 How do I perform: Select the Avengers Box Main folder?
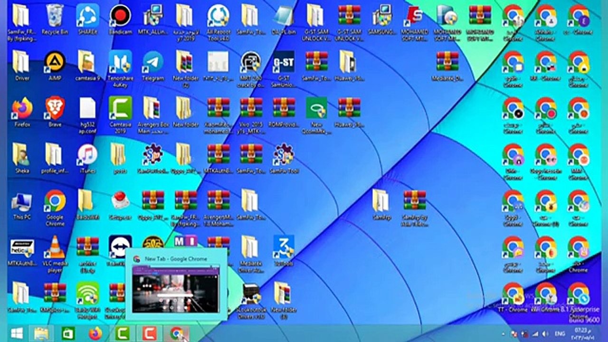[x=153, y=115]
